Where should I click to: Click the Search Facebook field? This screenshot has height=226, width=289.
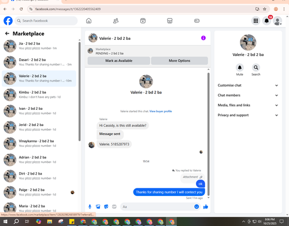point(46,21)
